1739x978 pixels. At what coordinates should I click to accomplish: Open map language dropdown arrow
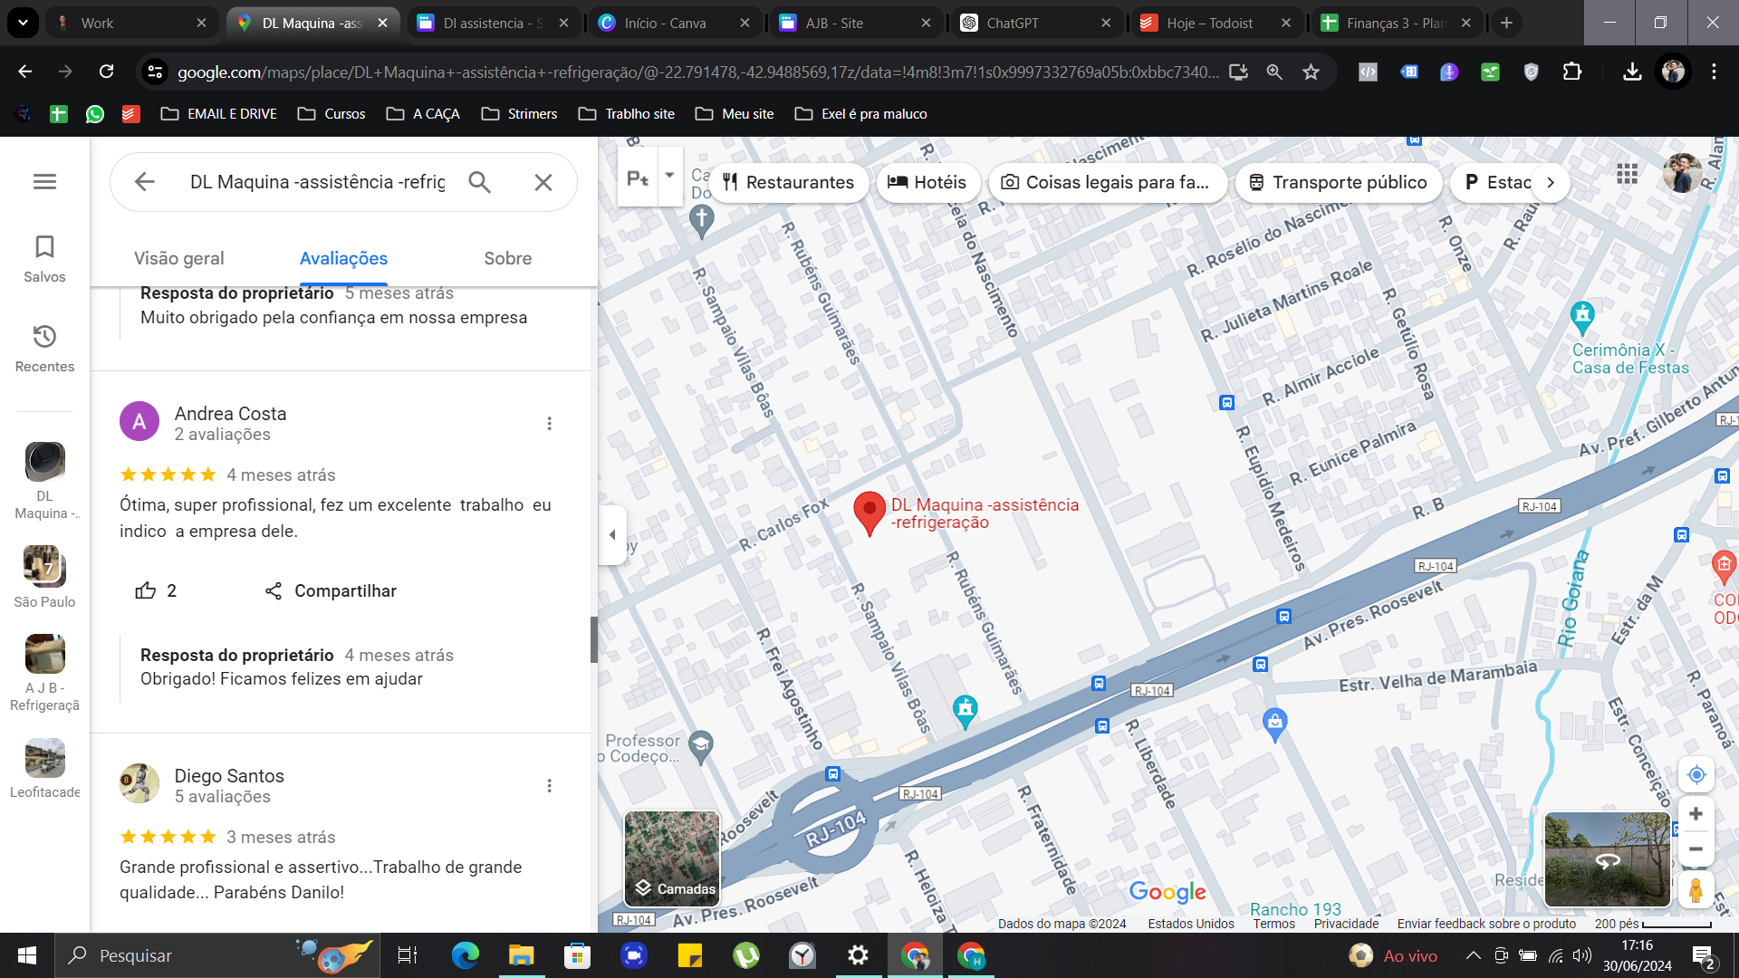point(669,176)
